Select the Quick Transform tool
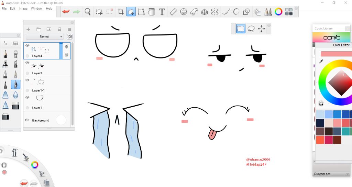 (131, 12)
